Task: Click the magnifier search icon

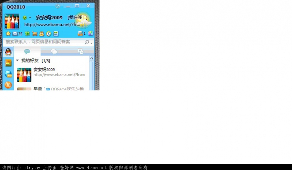Action: 87,42
